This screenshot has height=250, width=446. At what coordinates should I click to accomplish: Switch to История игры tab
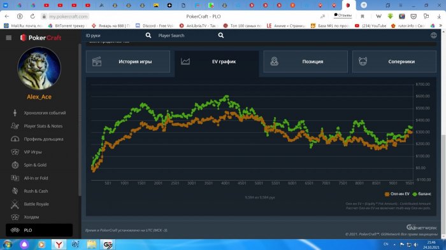(x=128, y=62)
